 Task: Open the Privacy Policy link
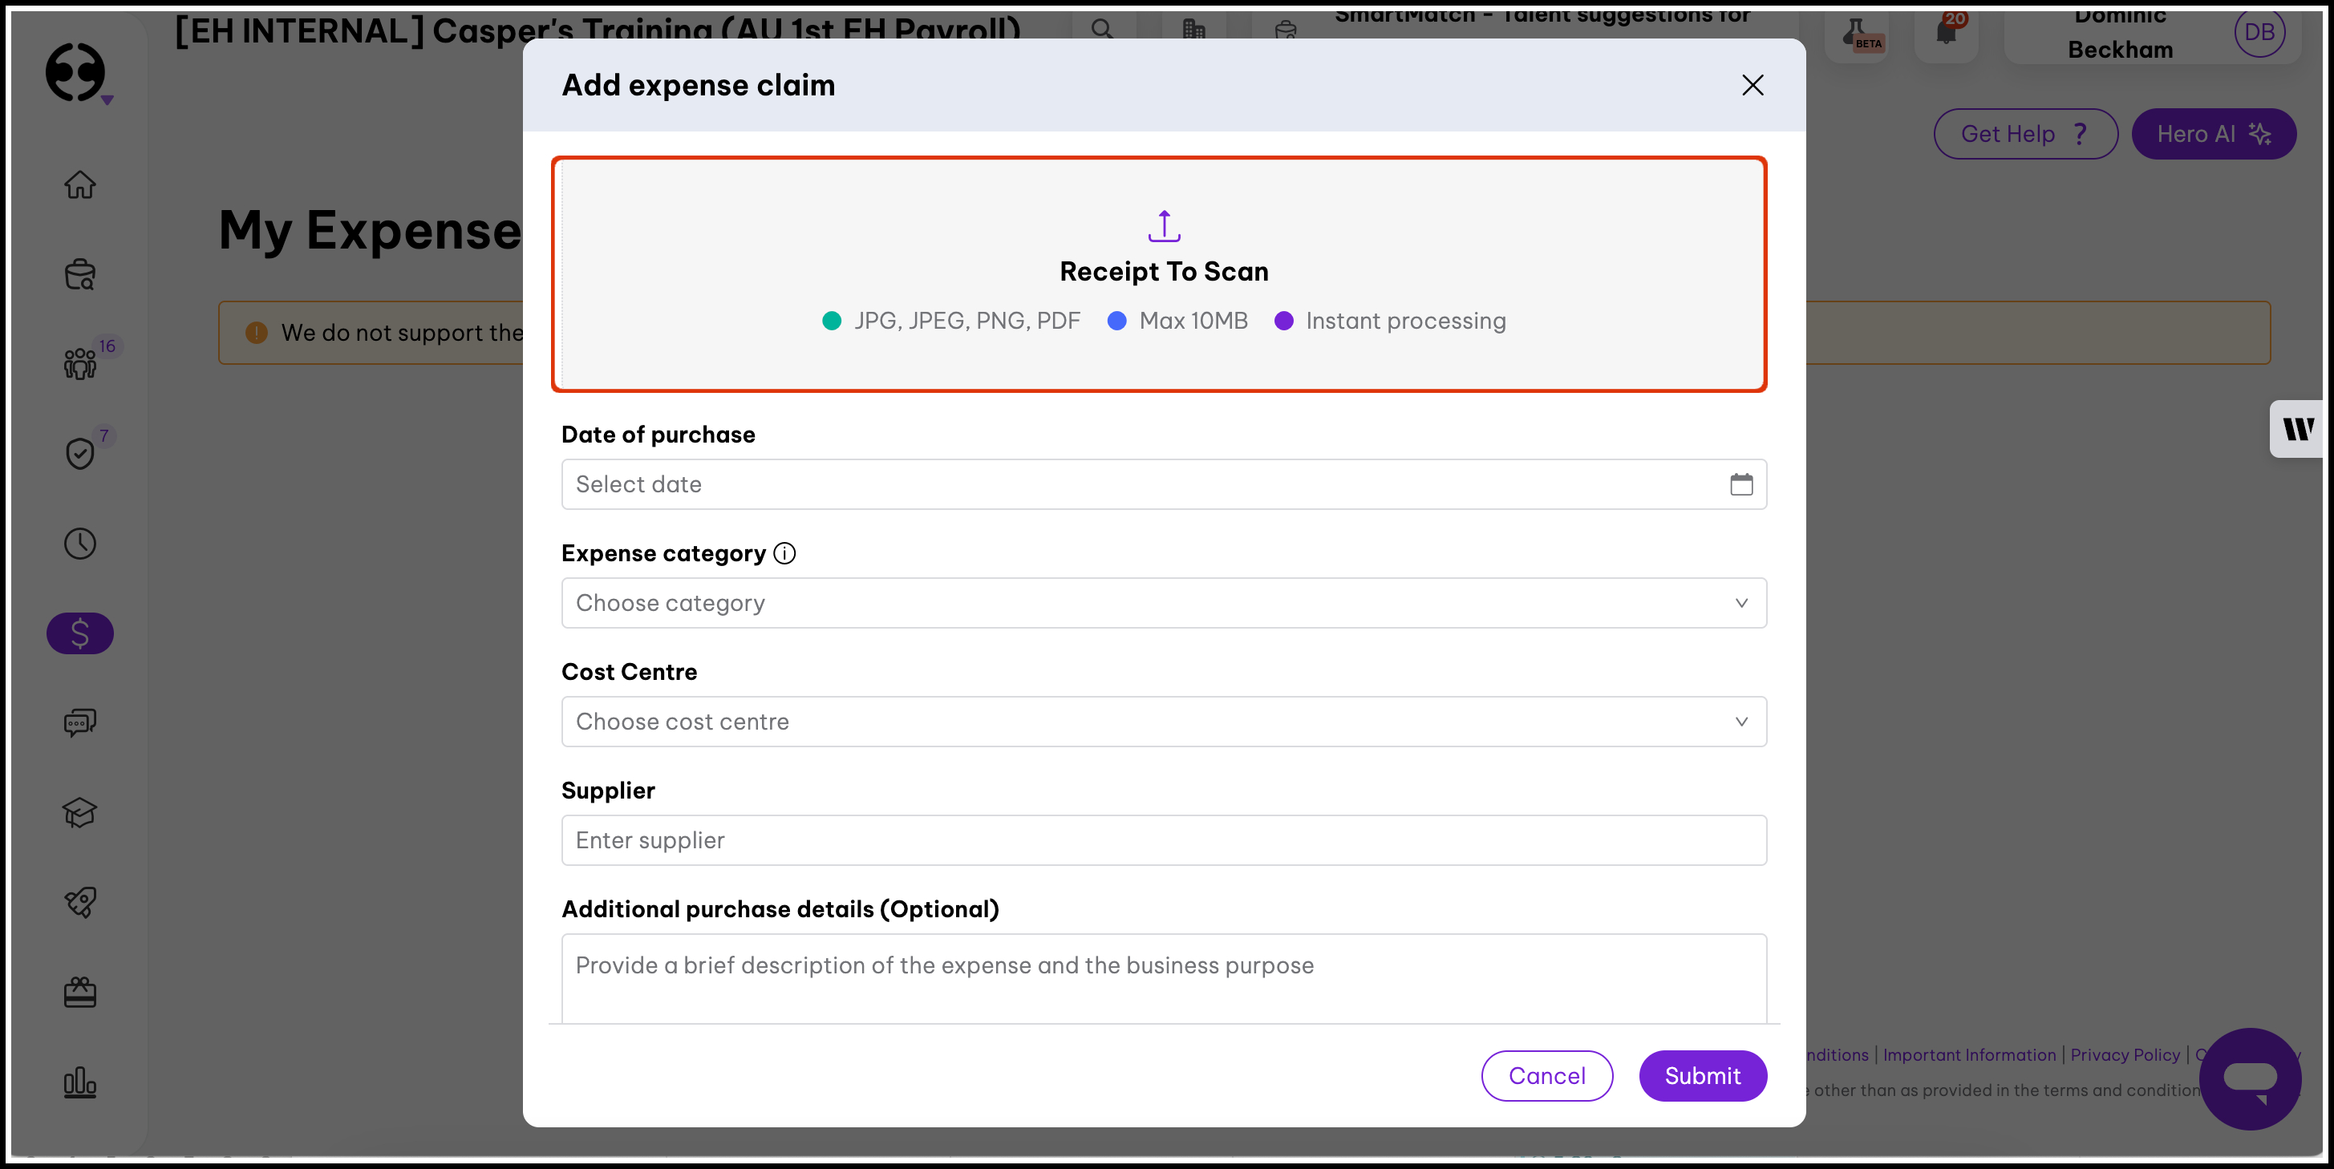tap(2125, 1055)
